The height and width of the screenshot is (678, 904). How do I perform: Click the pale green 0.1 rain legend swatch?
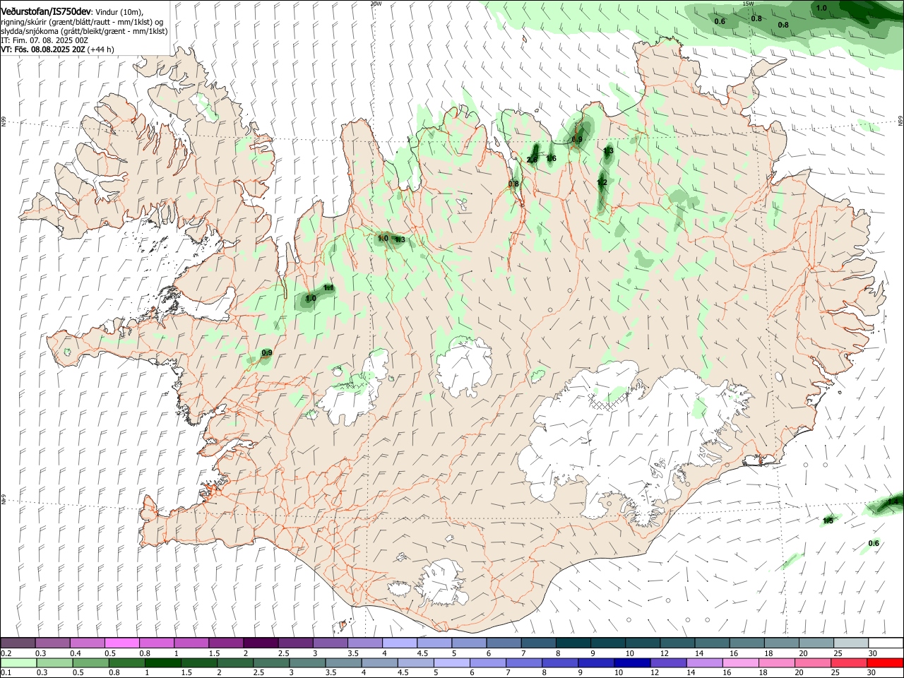coord(18,663)
